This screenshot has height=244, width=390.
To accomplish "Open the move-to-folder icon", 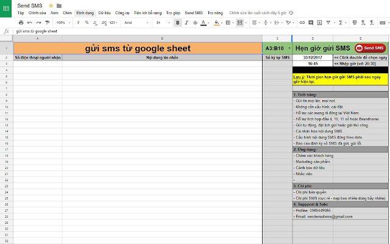I will [59, 5].
